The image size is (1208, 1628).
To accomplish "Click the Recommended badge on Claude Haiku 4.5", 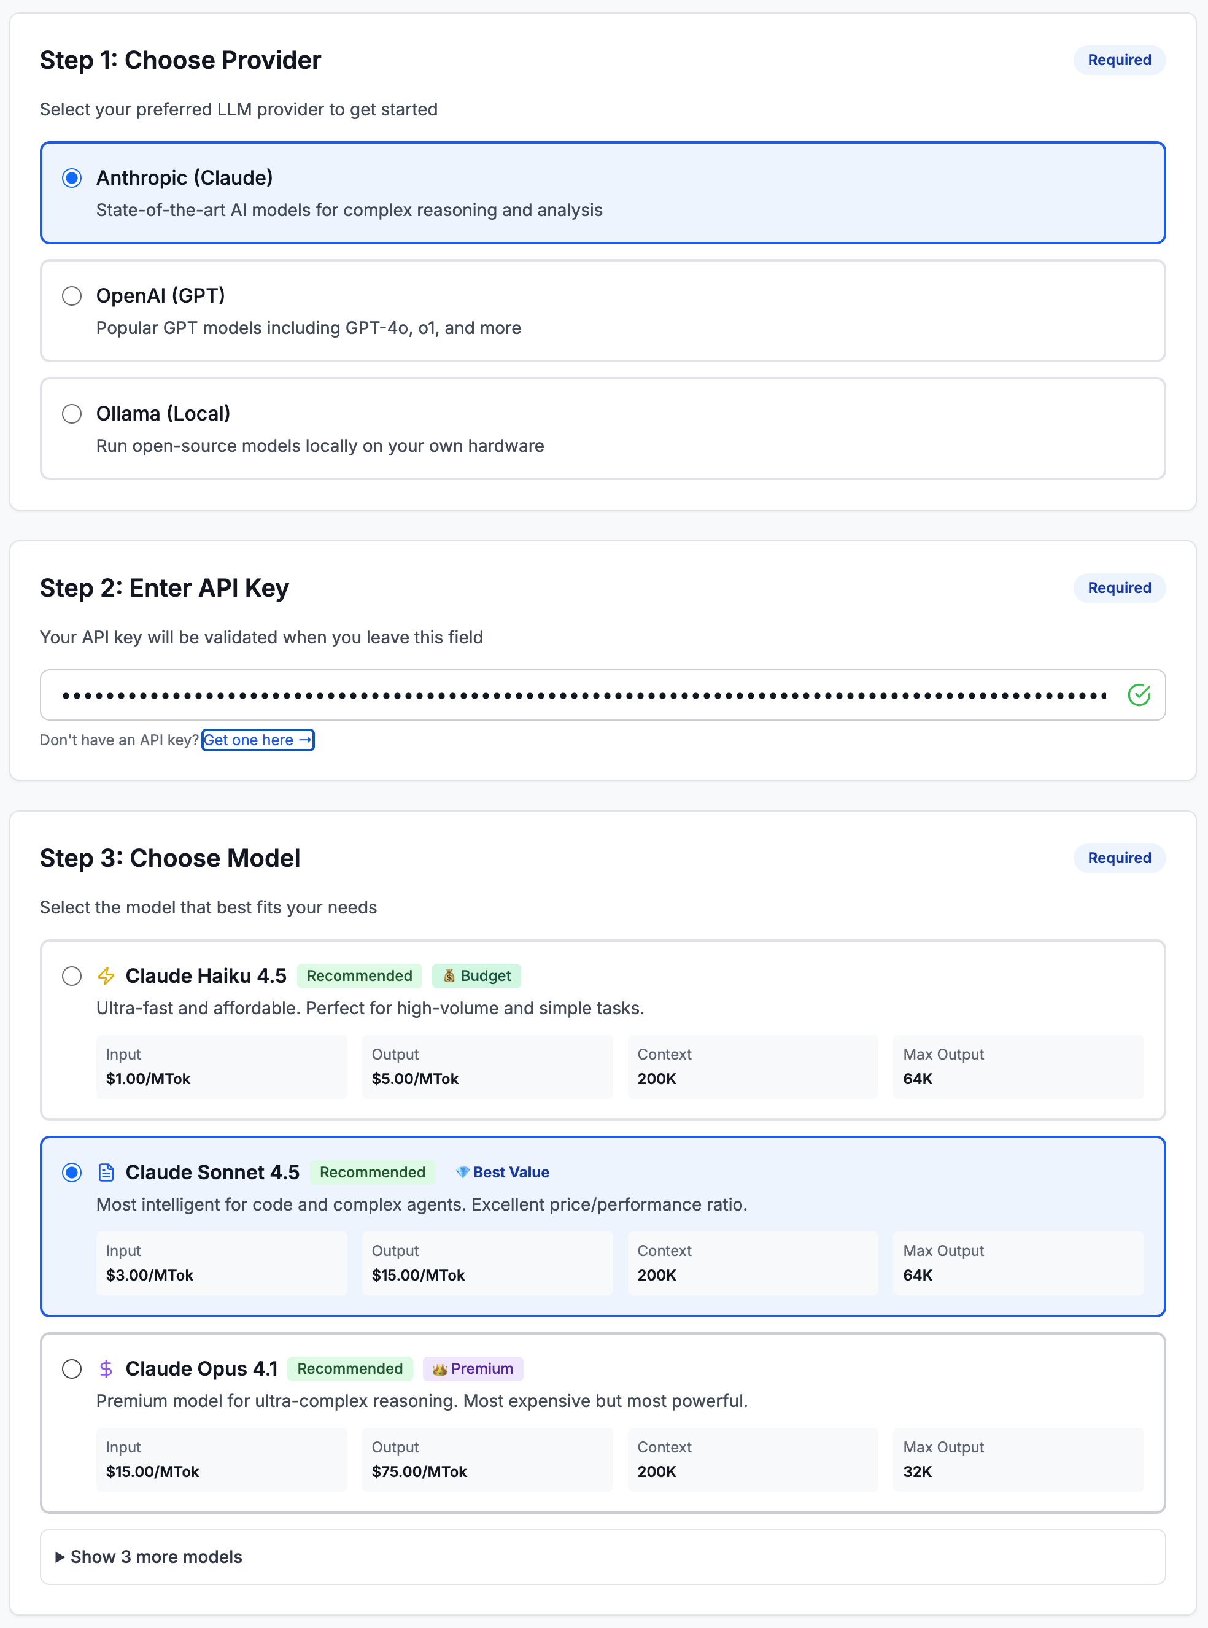I will click(359, 975).
